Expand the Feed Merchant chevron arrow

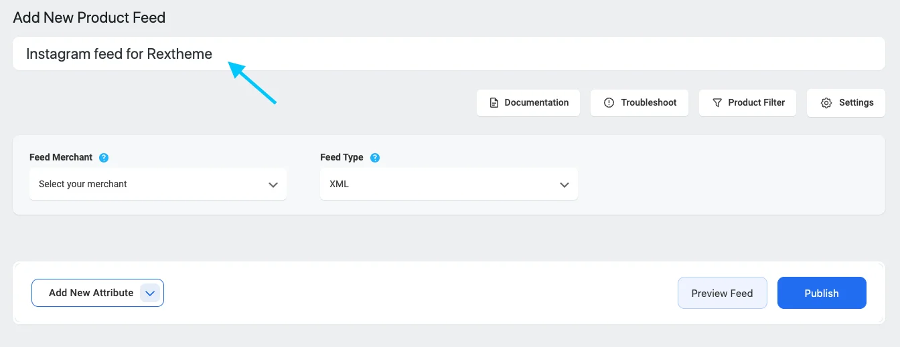(x=273, y=185)
